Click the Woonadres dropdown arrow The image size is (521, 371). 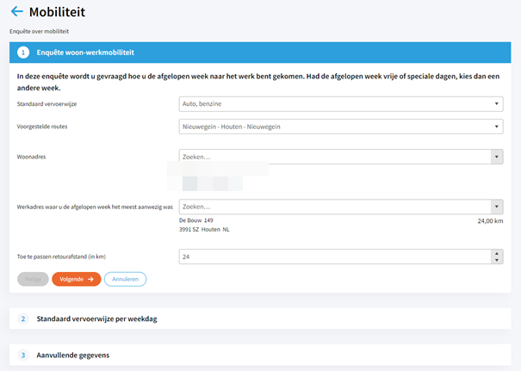pyautogui.click(x=497, y=157)
